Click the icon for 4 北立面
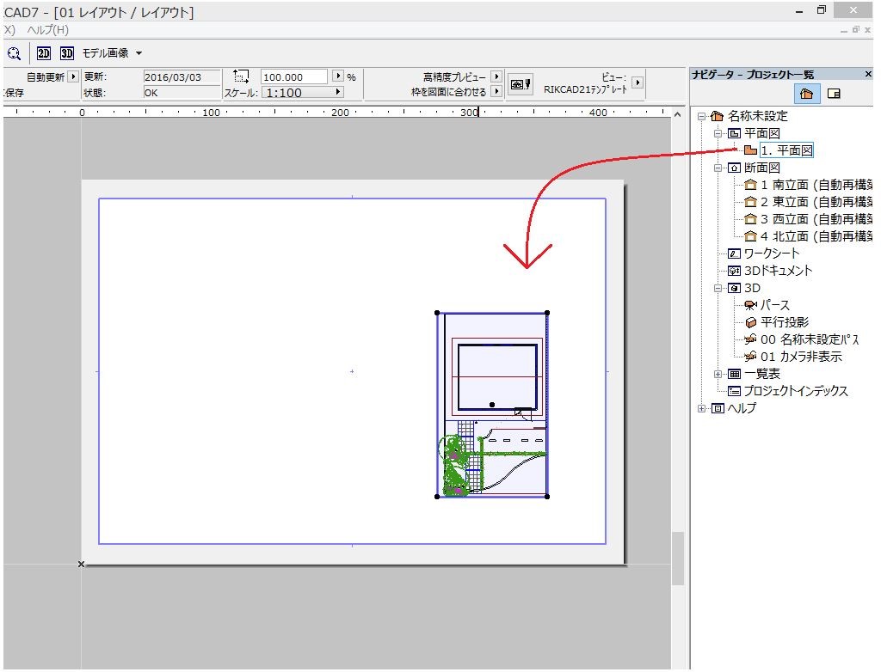Screen dimensions: 881x672 click(750, 236)
